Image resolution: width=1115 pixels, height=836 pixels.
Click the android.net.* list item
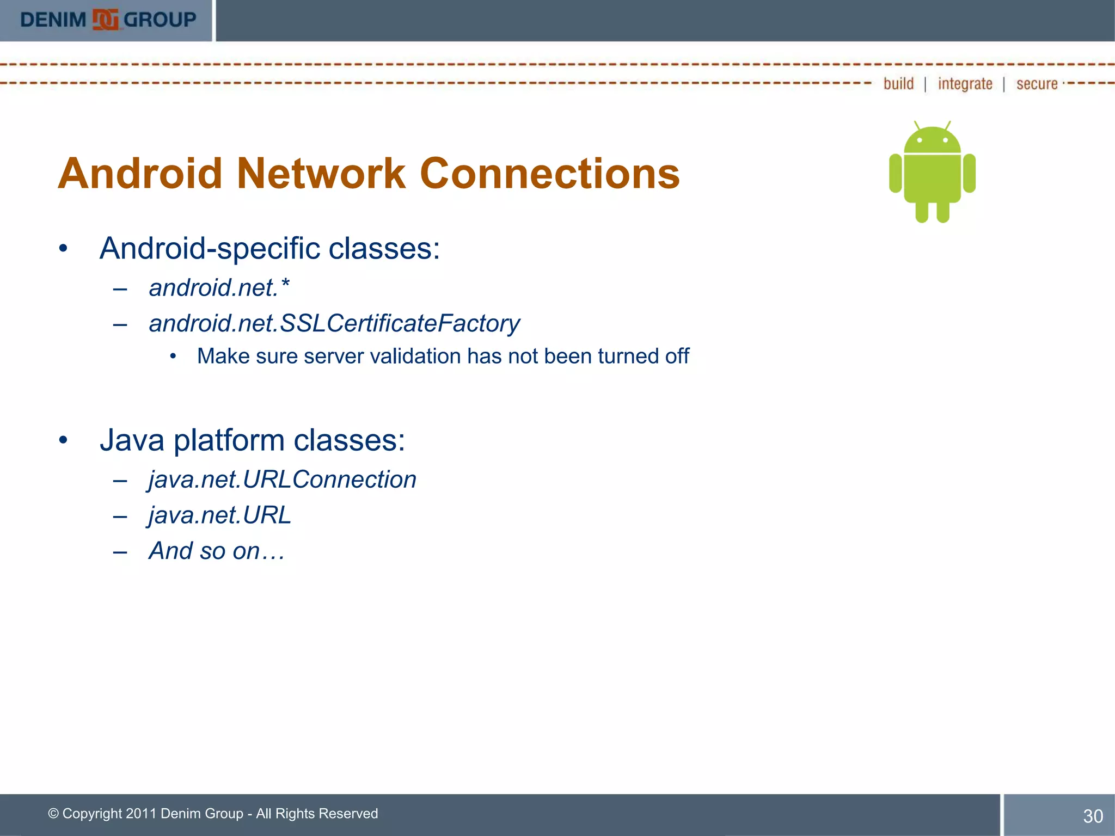(x=219, y=288)
